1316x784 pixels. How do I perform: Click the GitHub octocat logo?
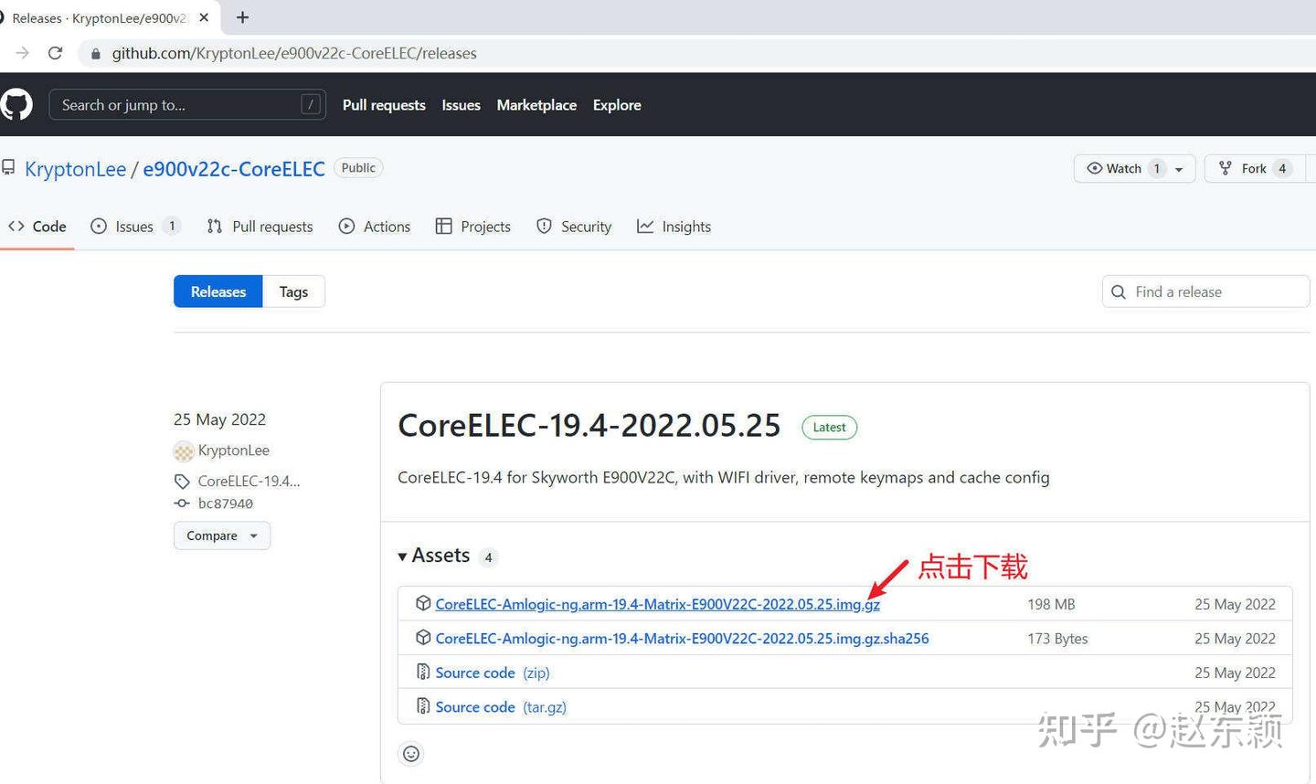click(16, 104)
